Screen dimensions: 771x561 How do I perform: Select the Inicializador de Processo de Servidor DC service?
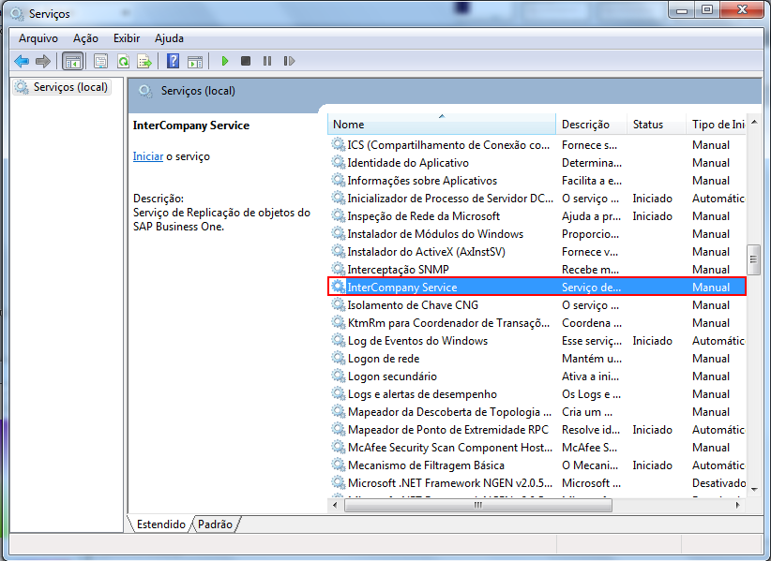point(537,198)
